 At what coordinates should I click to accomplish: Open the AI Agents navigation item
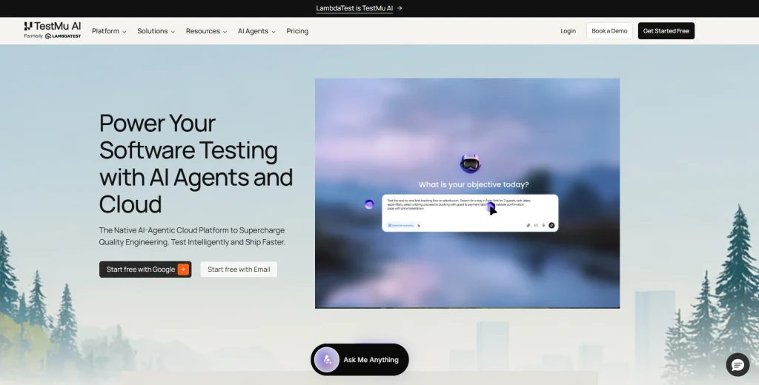coord(256,31)
